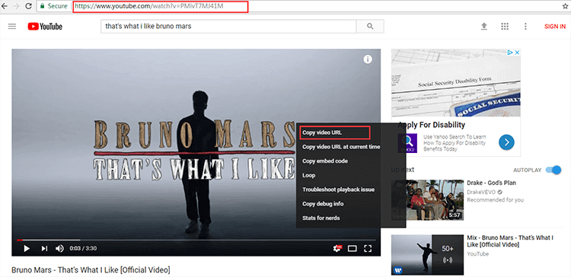Skip to next video
Screen dimensions: 571x277
[44, 248]
